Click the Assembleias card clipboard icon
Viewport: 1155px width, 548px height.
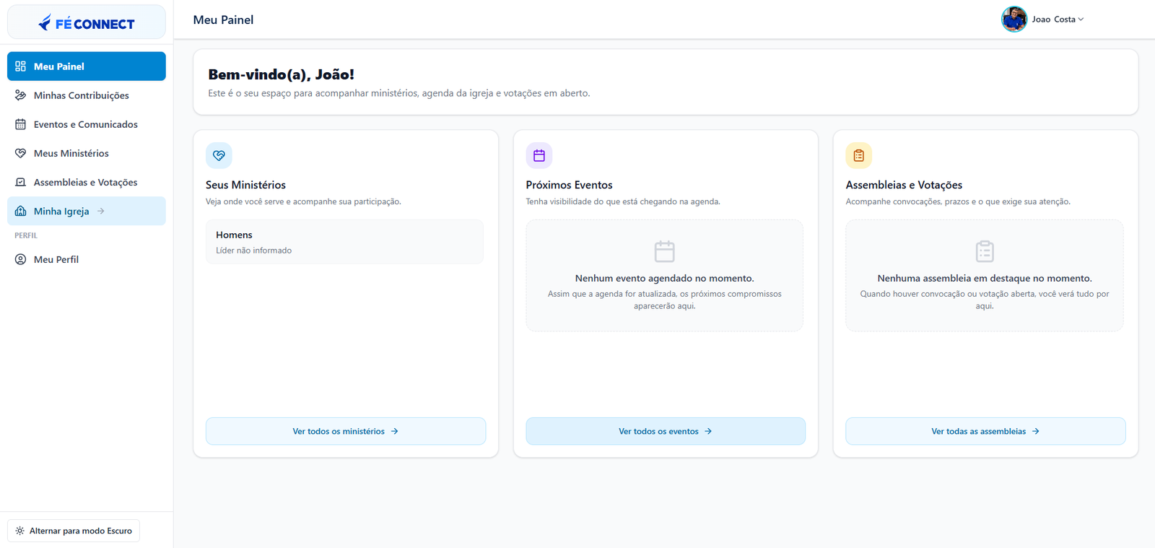859,155
